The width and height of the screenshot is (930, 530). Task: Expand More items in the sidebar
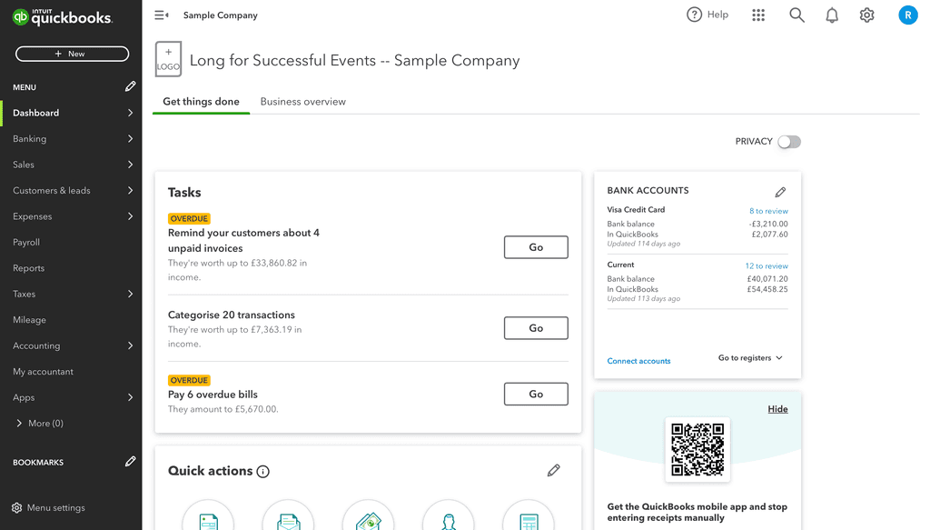click(41, 423)
